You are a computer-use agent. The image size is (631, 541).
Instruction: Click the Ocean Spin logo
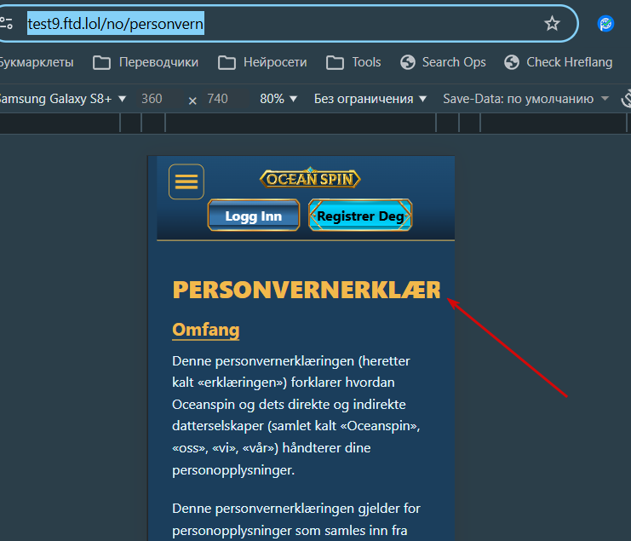[310, 178]
